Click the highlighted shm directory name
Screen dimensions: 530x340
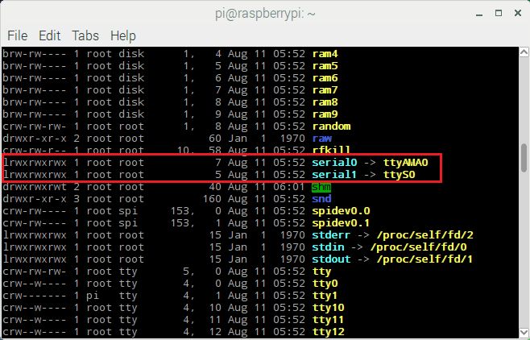click(x=321, y=187)
